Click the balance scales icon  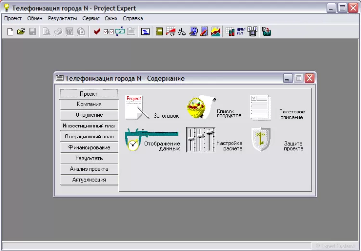tap(181, 32)
